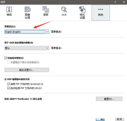Click the 在 PDF 编辑器中查看文档 heading
Viewport: 127px width, 121px height.
tap(17, 79)
